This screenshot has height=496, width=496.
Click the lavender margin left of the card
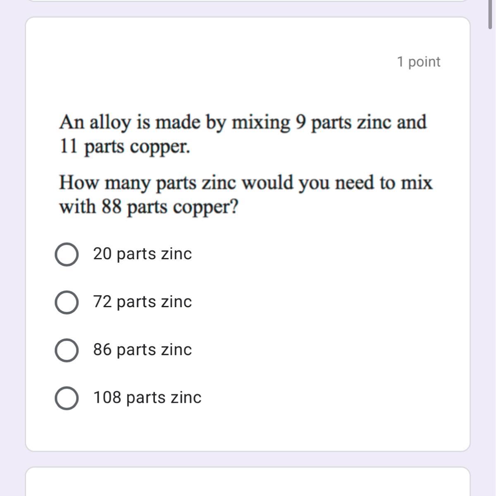coord(12,248)
